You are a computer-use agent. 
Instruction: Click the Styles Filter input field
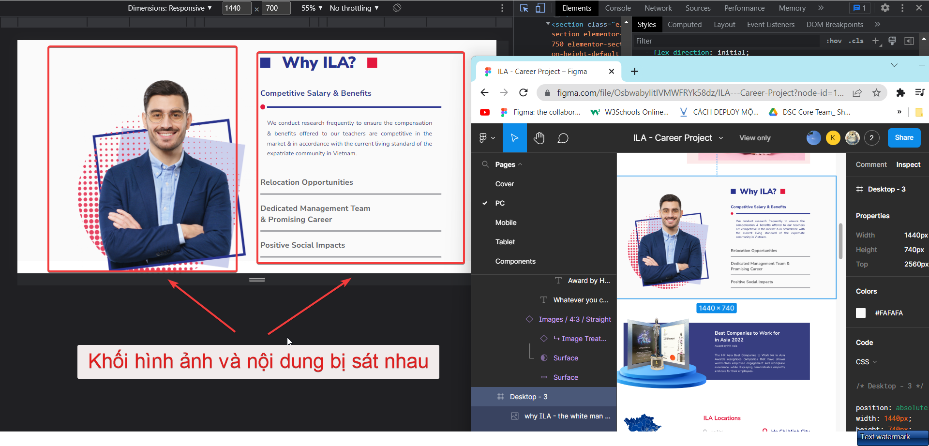[726, 41]
